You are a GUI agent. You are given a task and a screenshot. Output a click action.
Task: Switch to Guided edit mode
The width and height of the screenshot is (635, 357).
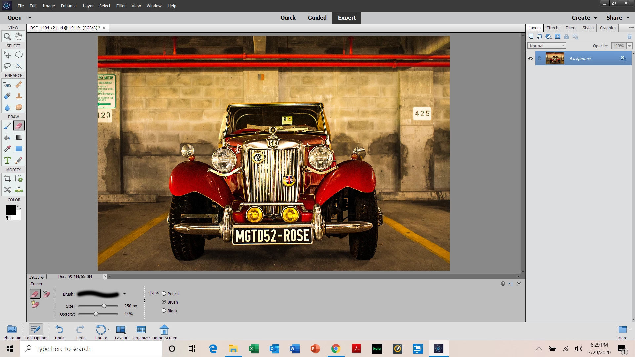click(317, 18)
